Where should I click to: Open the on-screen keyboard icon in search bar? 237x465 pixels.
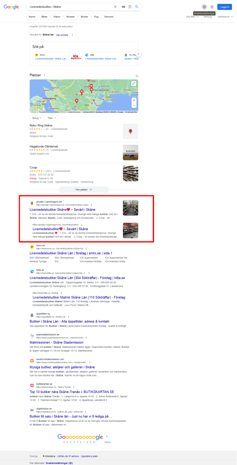(123, 7)
